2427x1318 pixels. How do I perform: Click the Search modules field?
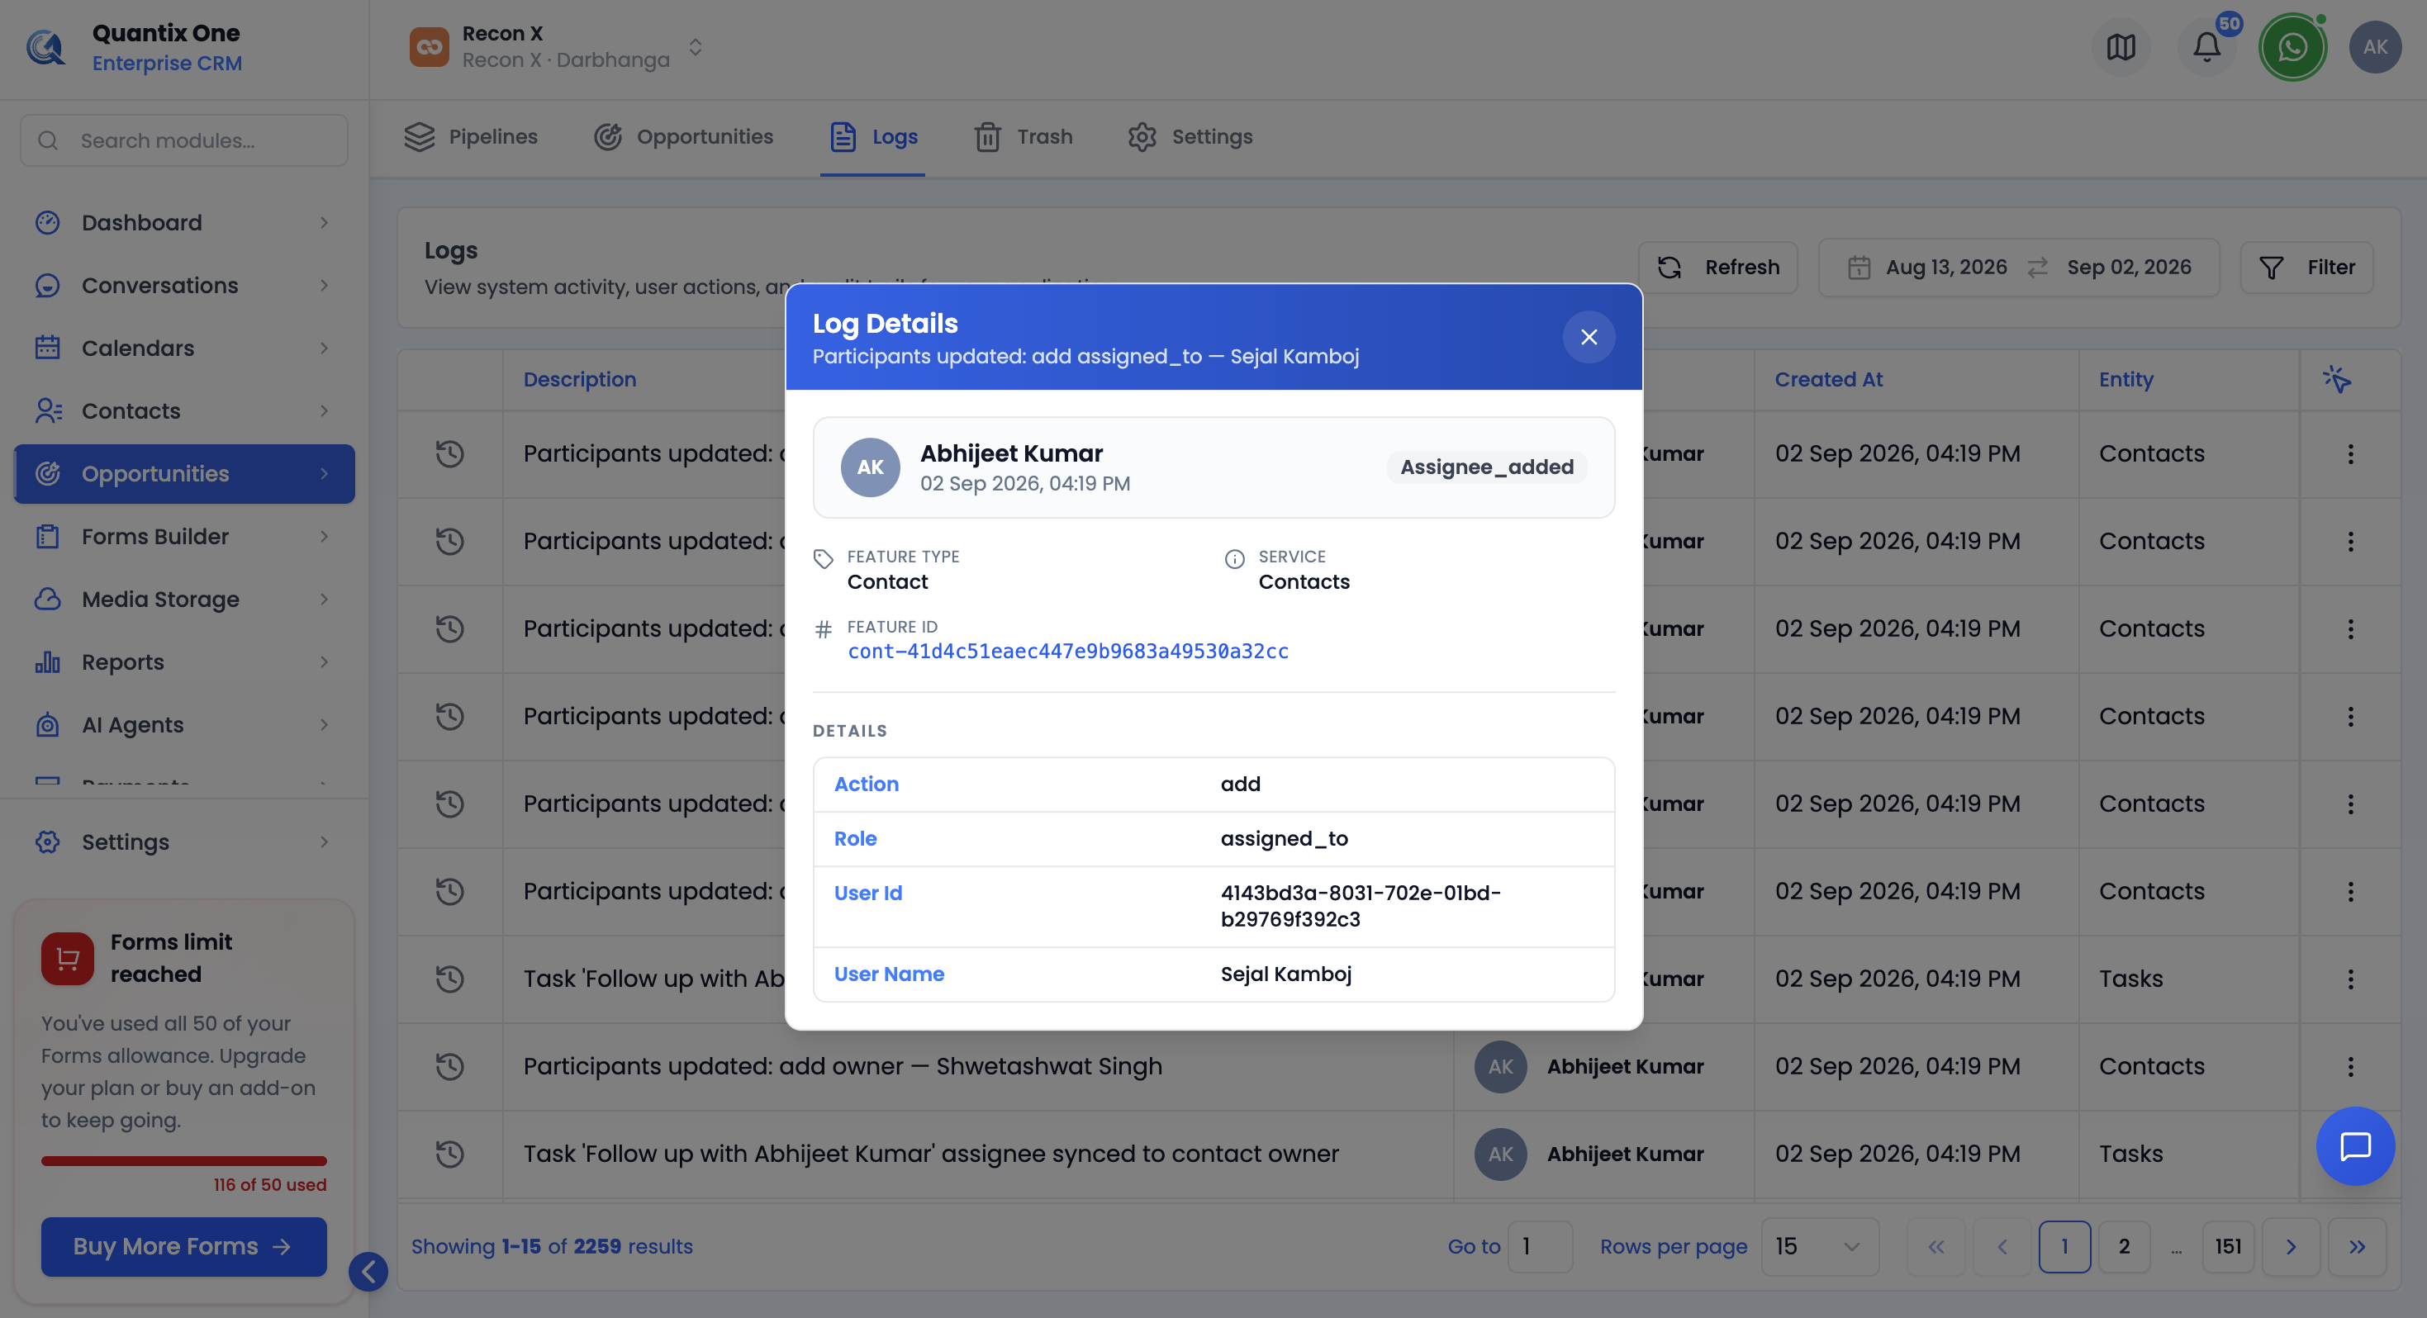[x=185, y=140]
